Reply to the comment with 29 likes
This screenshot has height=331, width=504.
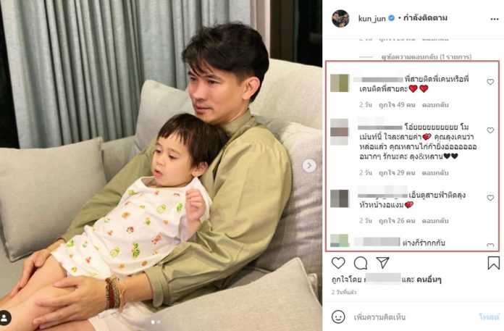pos(435,173)
